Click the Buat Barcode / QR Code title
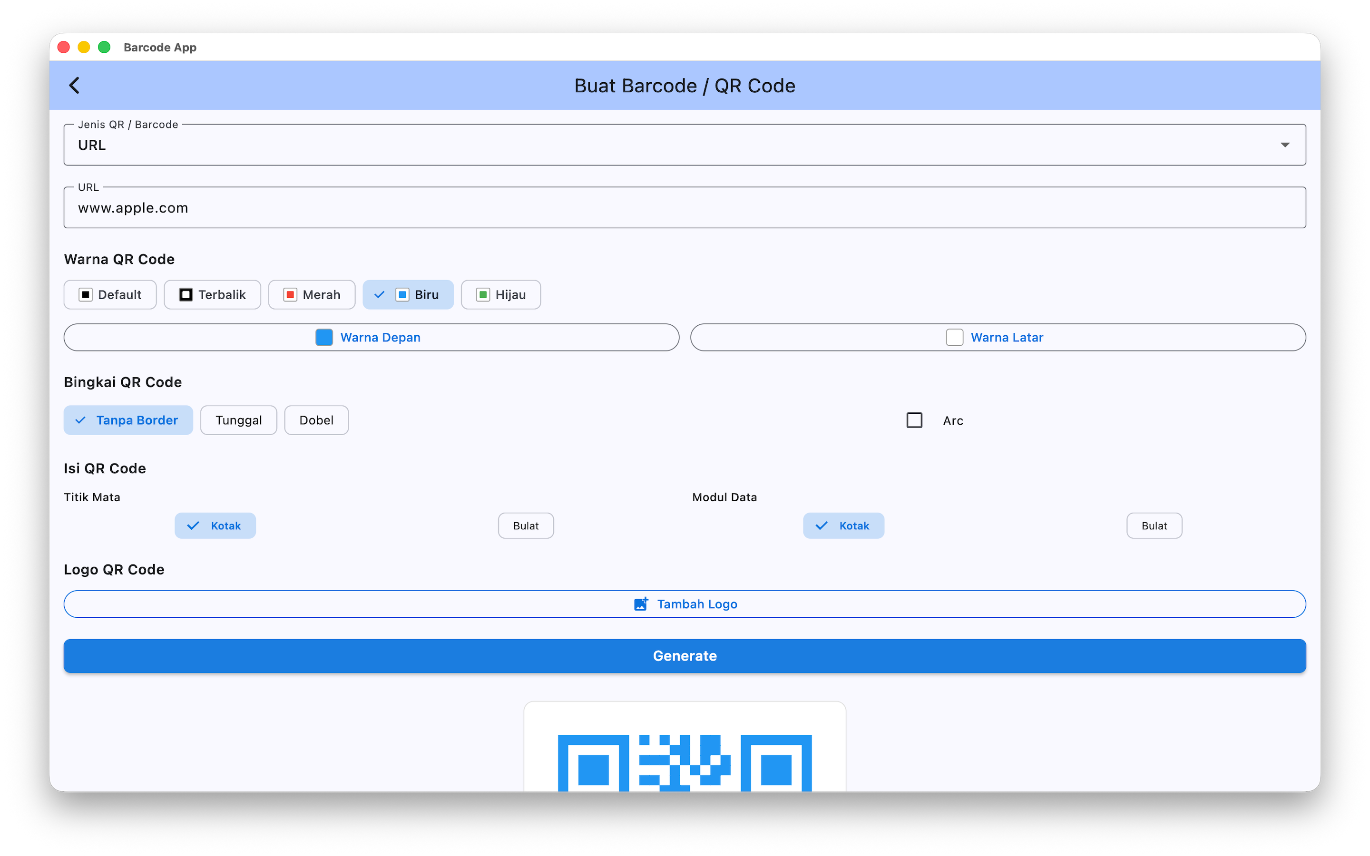Viewport: 1370px width, 856px height. point(685,86)
